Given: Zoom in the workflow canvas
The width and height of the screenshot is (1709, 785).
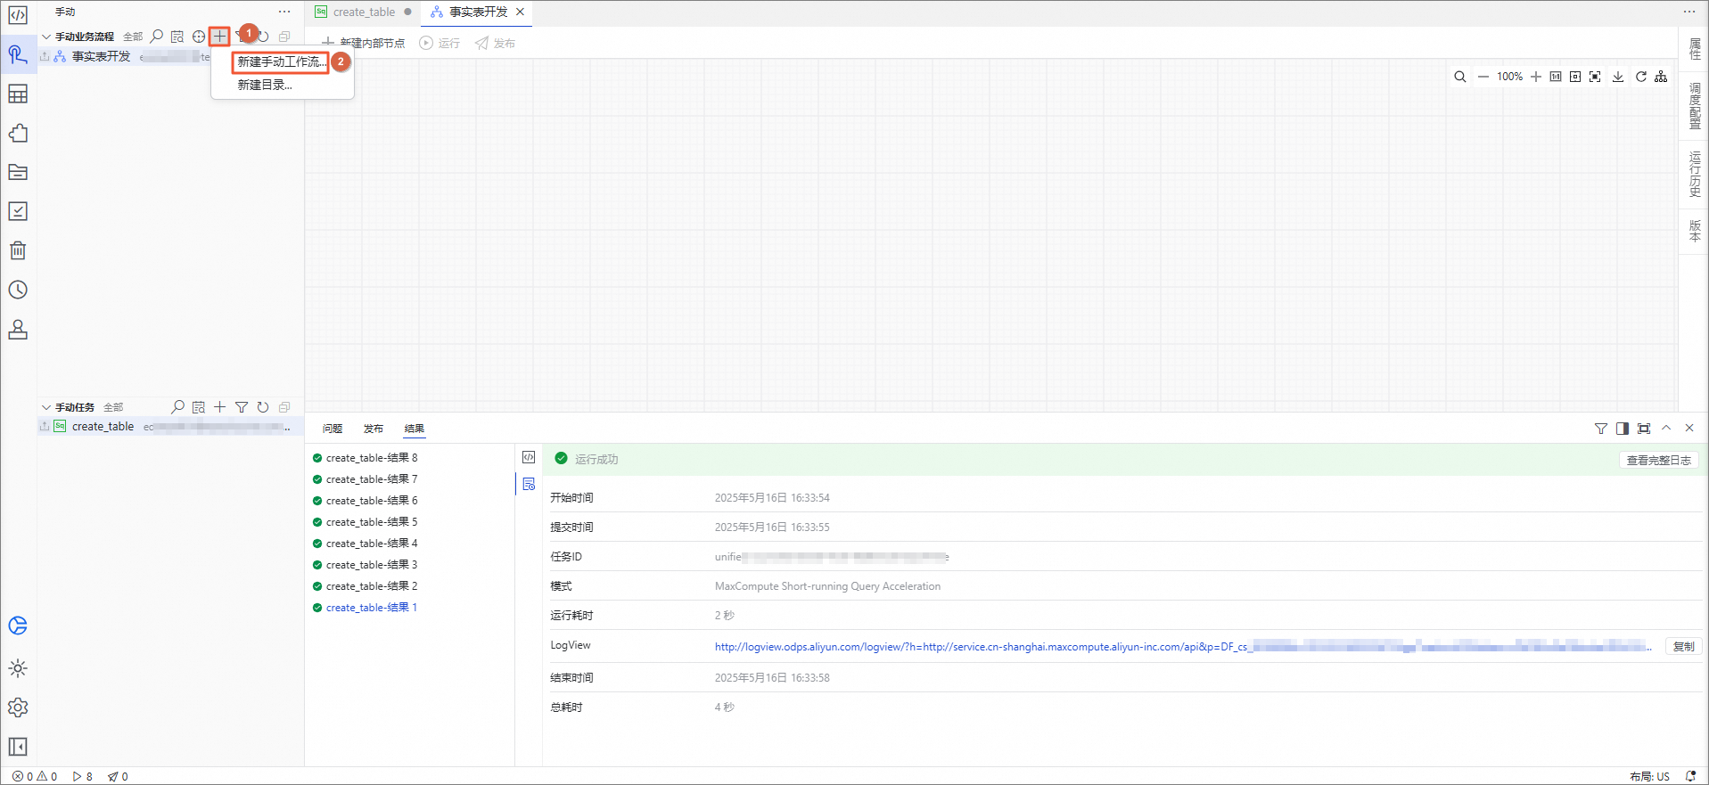Looking at the screenshot, I should pos(1536,77).
